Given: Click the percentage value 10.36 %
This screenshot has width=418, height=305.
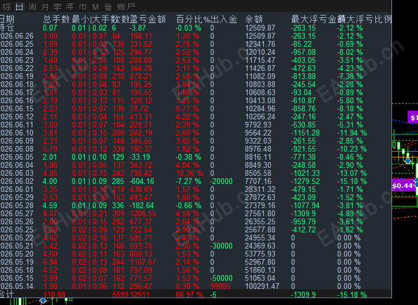Looking at the screenshot, I should (x=189, y=174).
